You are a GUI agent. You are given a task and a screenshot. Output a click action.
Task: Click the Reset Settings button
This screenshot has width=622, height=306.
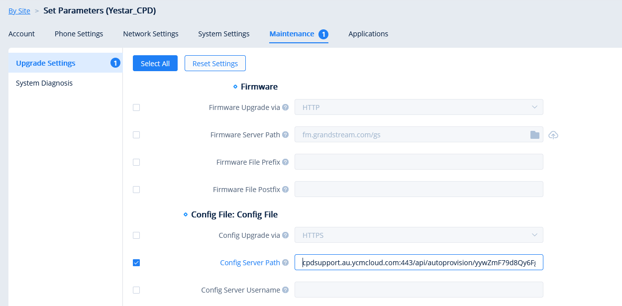pyautogui.click(x=215, y=63)
